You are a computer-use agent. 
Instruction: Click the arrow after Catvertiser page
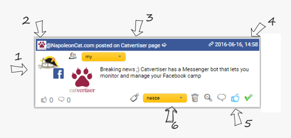tap(164, 45)
